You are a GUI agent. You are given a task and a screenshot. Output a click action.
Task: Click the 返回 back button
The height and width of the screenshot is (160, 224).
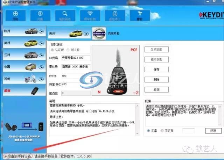(156, 89)
